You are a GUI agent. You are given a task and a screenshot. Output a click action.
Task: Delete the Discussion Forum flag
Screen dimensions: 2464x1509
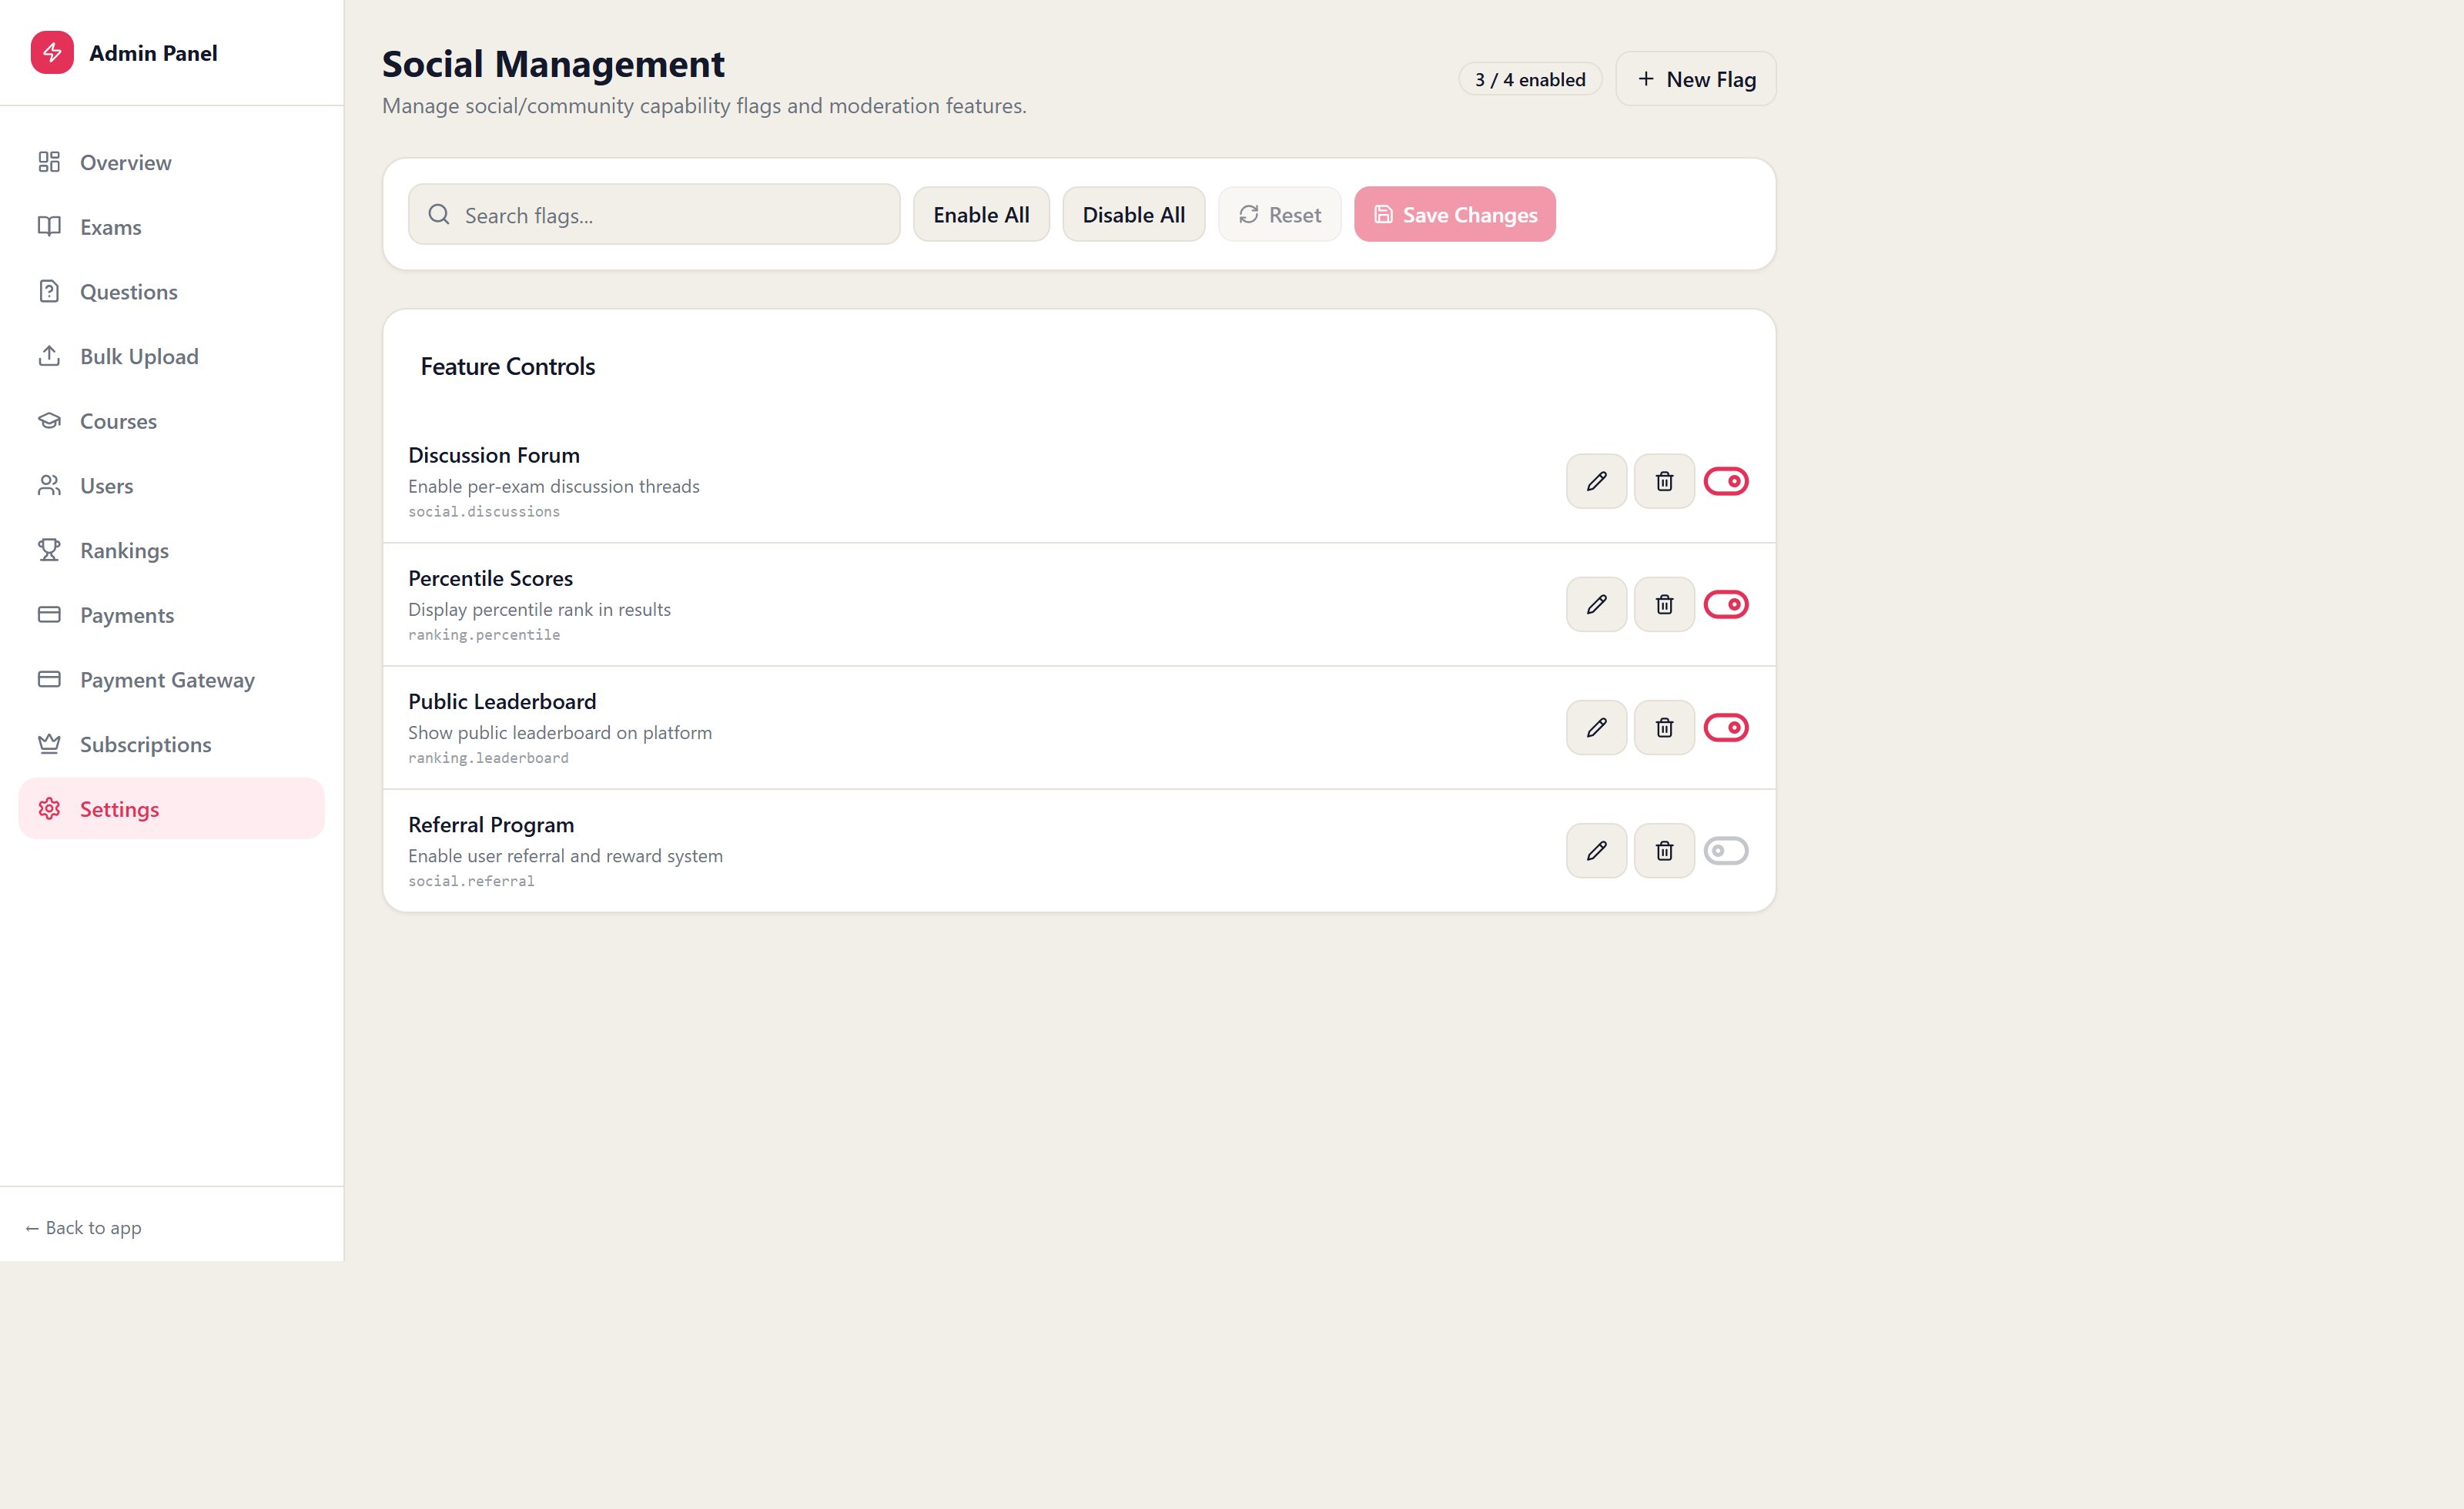coord(1664,481)
